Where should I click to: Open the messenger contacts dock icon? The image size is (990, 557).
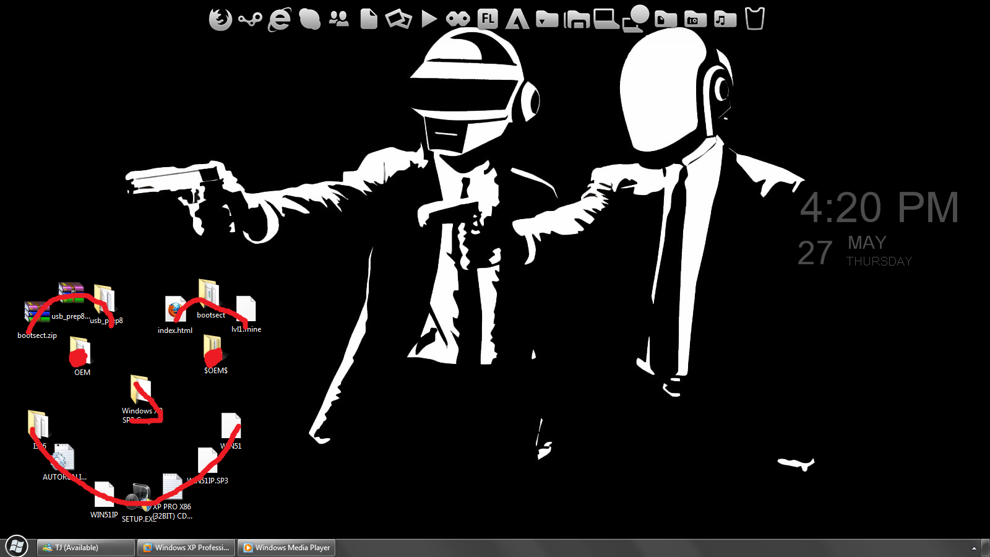pyautogui.click(x=339, y=19)
